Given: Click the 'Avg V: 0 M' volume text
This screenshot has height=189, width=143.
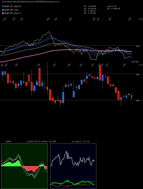Looking at the screenshot, I should [112, 6].
